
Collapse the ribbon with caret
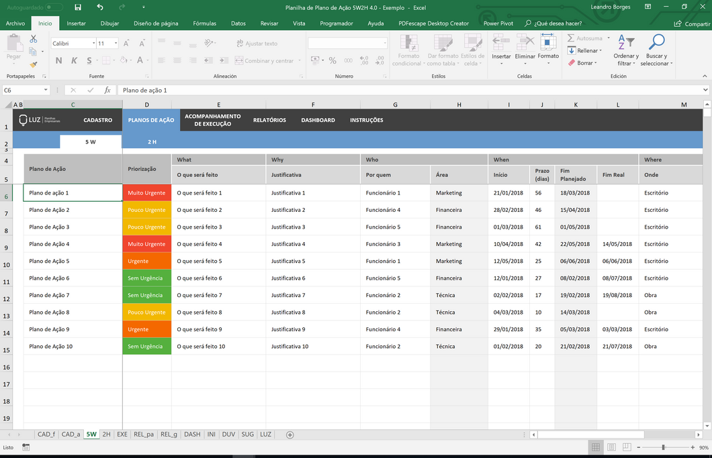[x=705, y=76]
